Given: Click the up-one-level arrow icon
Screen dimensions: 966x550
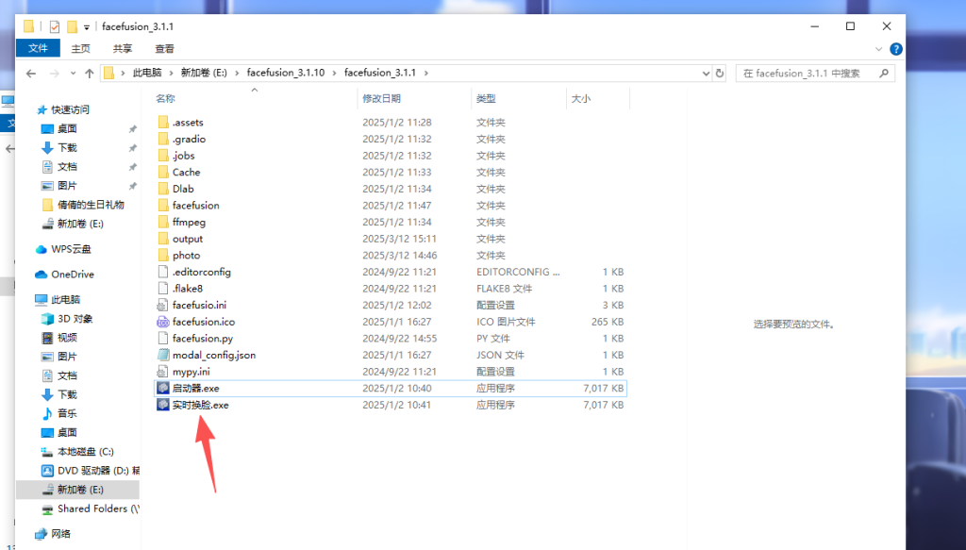Looking at the screenshot, I should (x=90, y=73).
